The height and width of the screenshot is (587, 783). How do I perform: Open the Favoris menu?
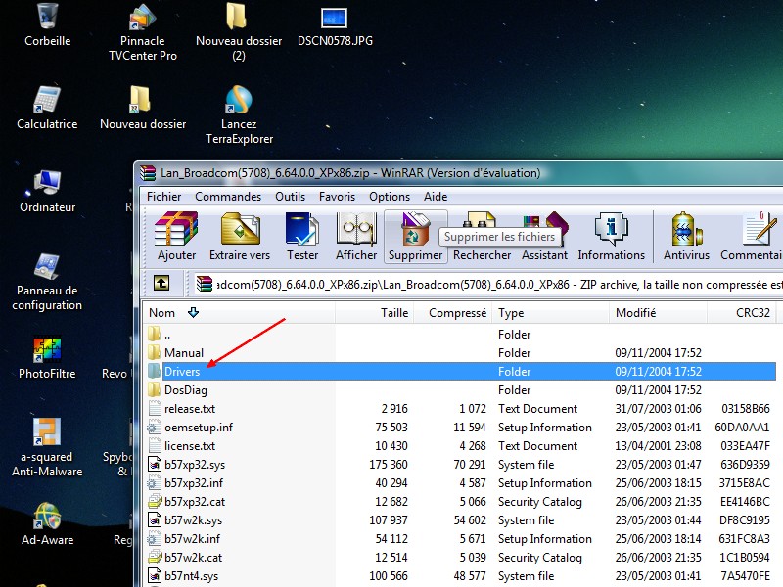pyautogui.click(x=337, y=197)
